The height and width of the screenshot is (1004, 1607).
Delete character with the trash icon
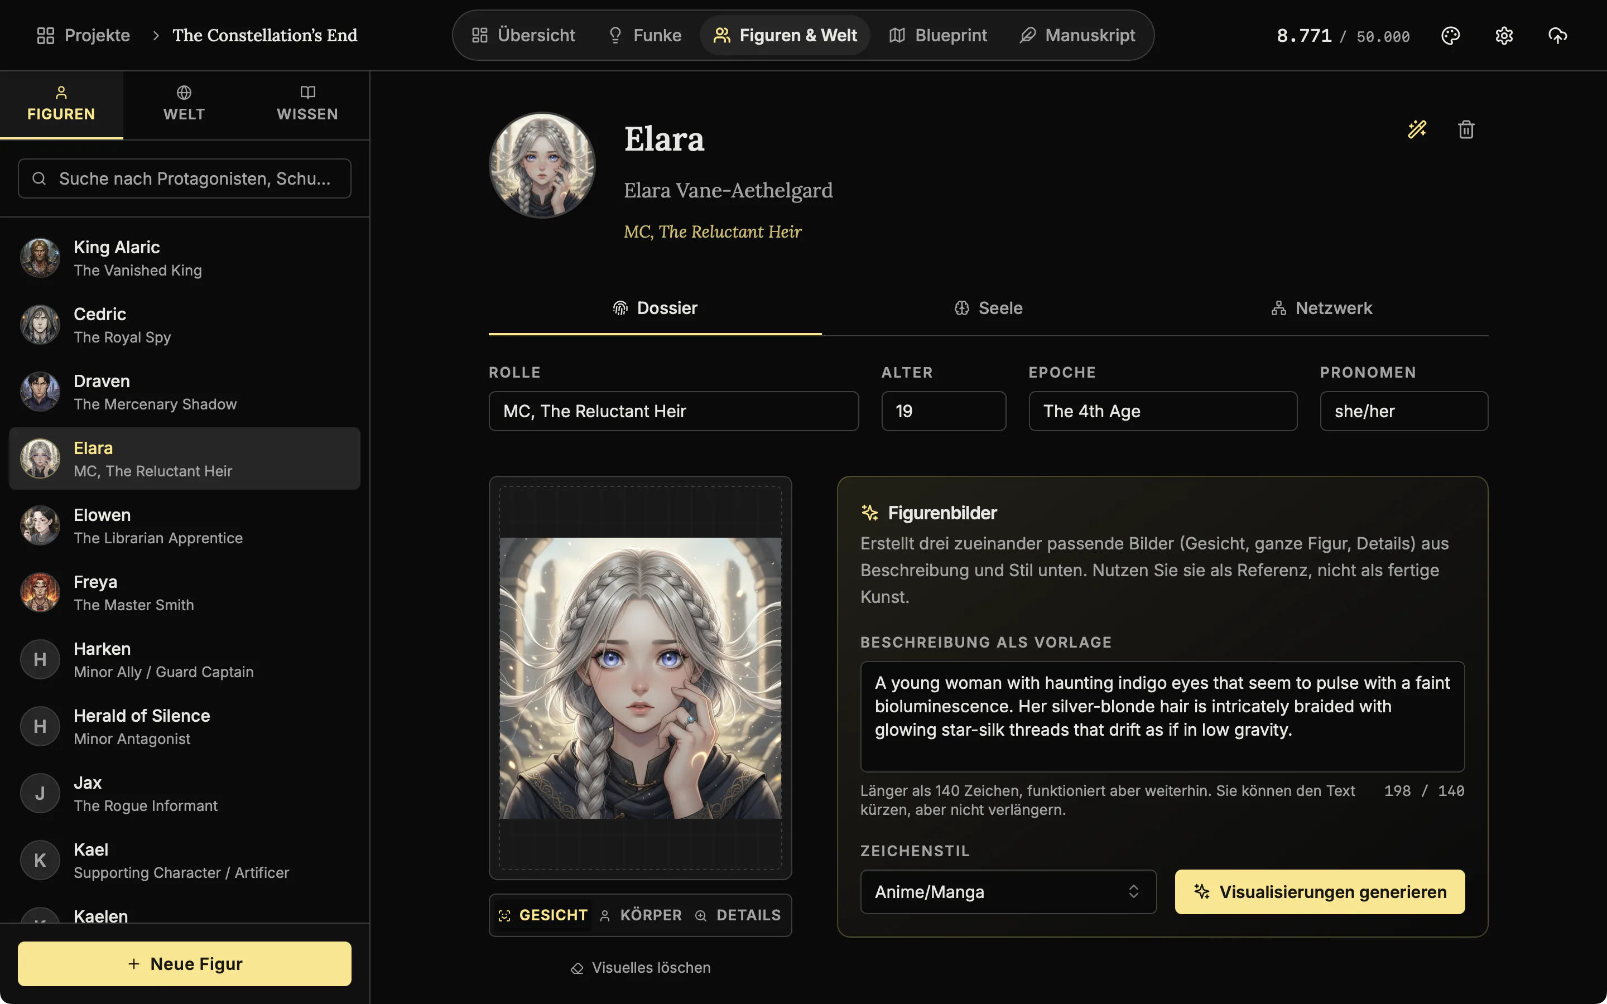point(1466,129)
